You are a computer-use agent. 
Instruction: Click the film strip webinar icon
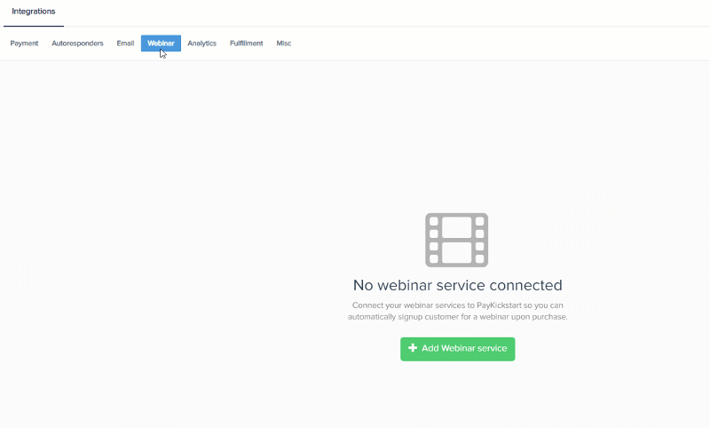pos(456,240)
